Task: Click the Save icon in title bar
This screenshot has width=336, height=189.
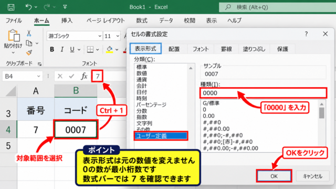Action: point(11,7)
